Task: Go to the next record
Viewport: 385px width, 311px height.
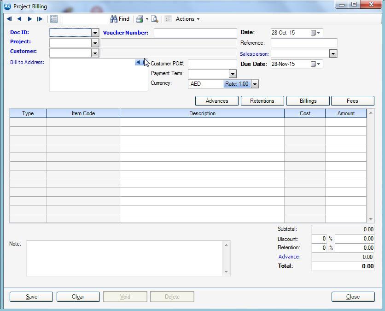Action: tap(30, 19)
